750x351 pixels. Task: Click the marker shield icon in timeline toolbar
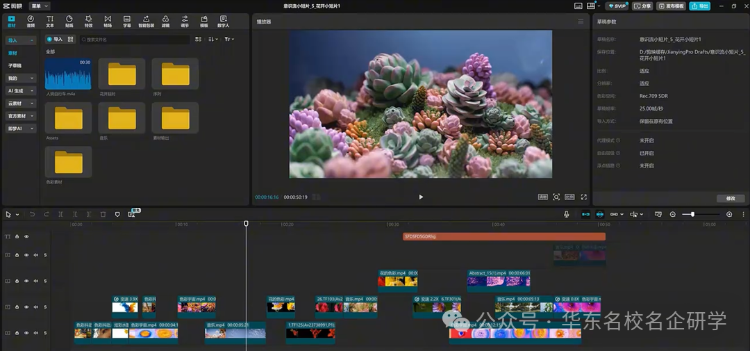pos(117,214)
